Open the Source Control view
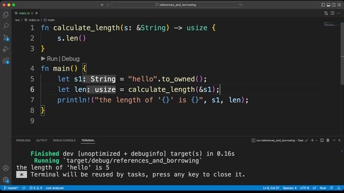Screen dimensions: 344x193 coord(6,38)
